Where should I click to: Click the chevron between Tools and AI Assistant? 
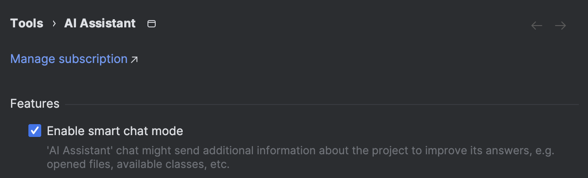[54, 24]
